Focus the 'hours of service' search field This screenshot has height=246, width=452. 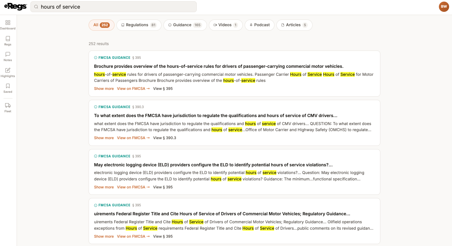tap(114, 7)
